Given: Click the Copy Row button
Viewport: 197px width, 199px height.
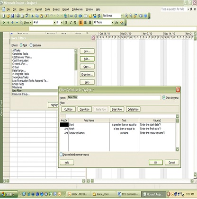Looking at the screenshot, I should coord(85,109).
